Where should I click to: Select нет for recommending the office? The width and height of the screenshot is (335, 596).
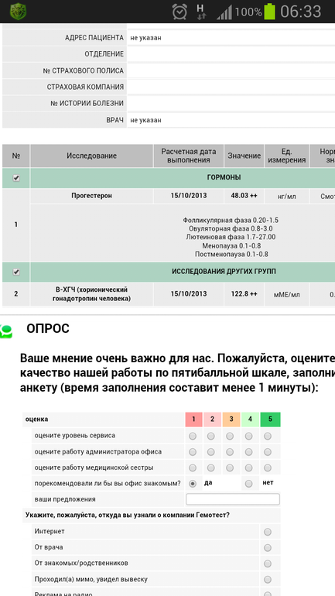point(248,484)
